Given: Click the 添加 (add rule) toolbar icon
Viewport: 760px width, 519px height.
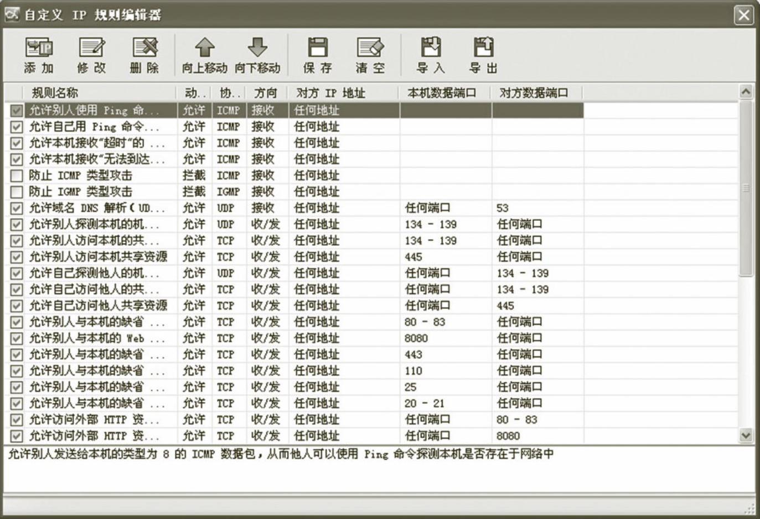Looking at the screenshot, I should (x=39, y=55).
